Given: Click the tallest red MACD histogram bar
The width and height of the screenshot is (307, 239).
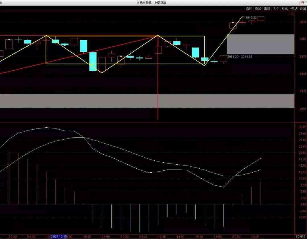Looking at the screenshot, I should [9, 178].
